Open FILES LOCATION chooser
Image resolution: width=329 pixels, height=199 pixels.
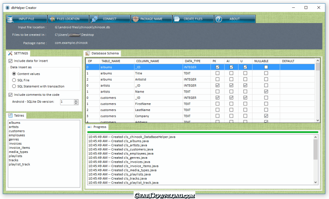(68, 19)
